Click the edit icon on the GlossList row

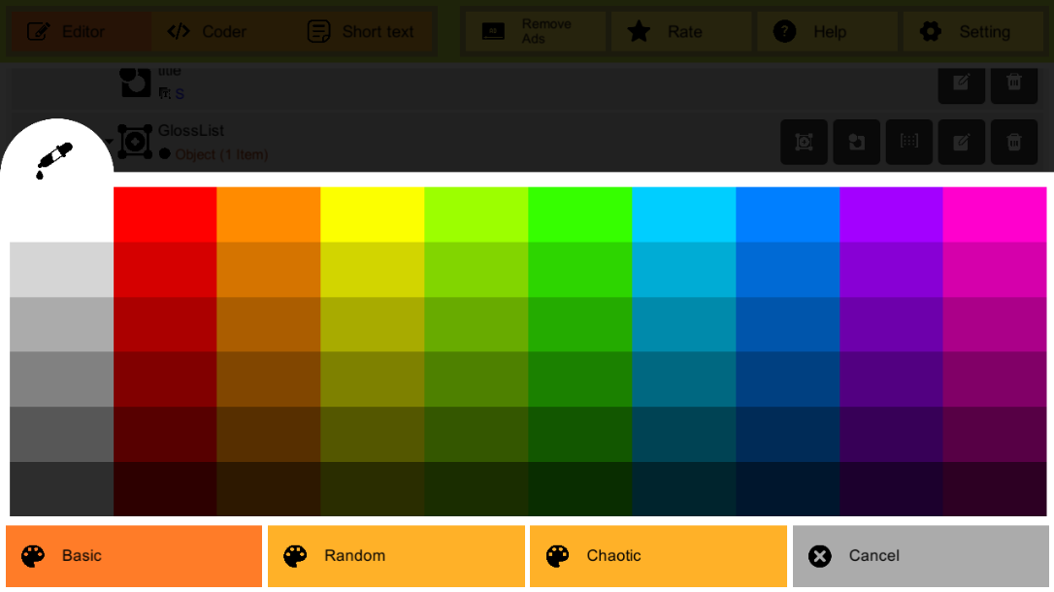962,143
